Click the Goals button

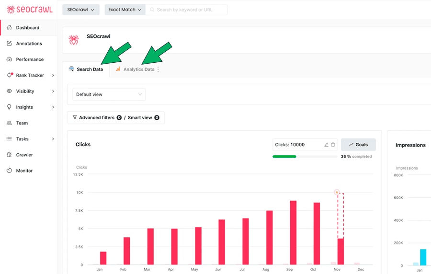click(x=358, y=145)
